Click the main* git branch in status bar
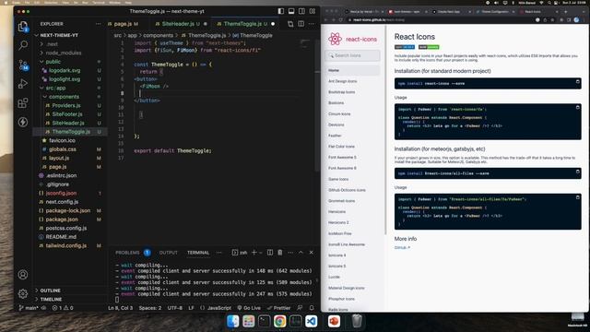This screenshot has height=332, width=590. 29,308
